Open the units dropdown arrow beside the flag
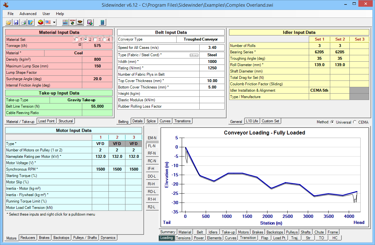The width and height of the screenshot is (375, 245). 54,22
